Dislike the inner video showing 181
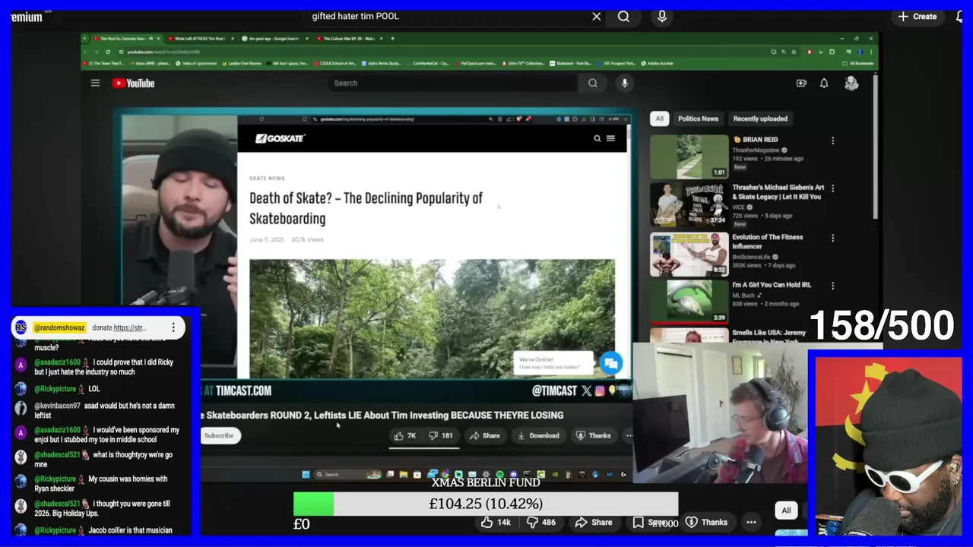 440,435
